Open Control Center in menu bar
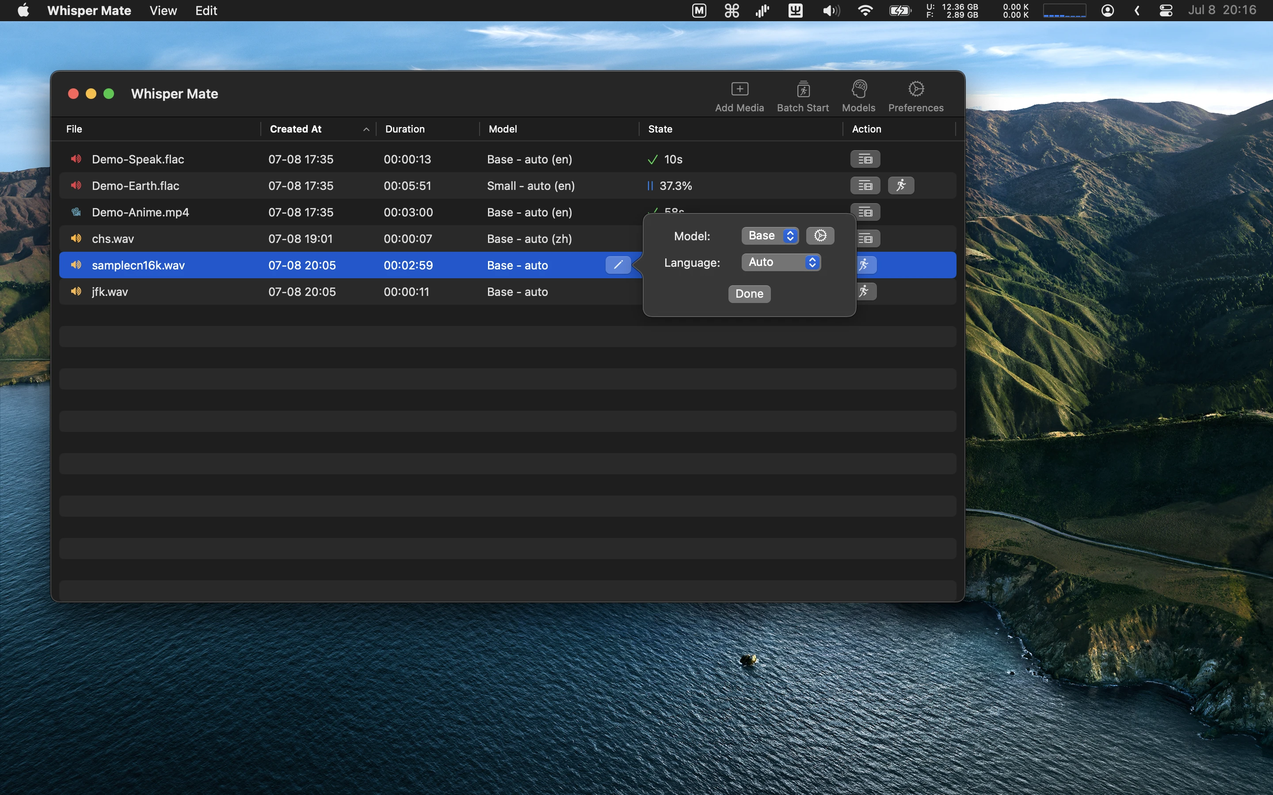Viewport: 1273px width, 795px height. (1166, 11)
